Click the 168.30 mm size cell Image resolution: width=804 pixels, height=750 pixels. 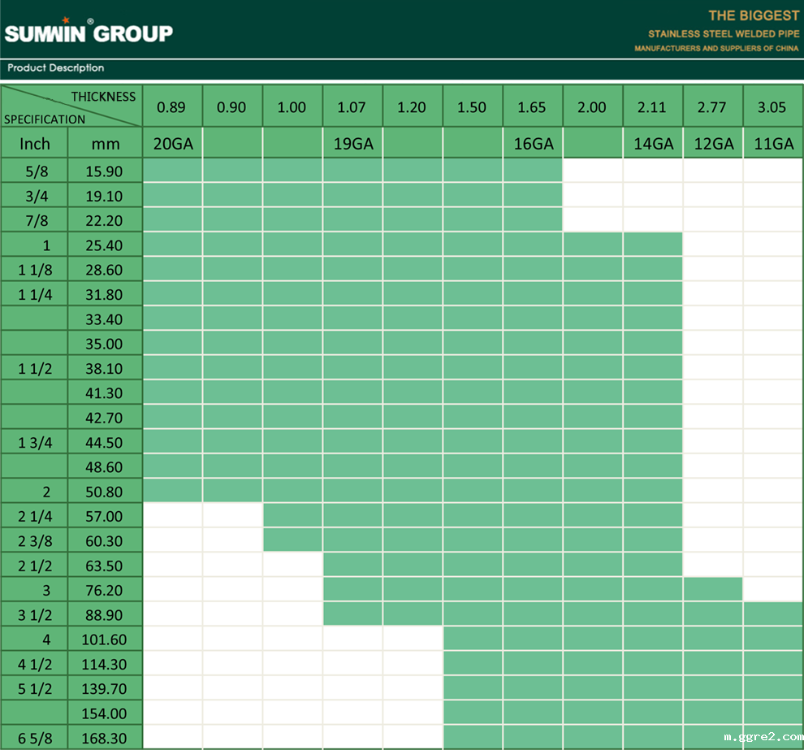point(105,738)
